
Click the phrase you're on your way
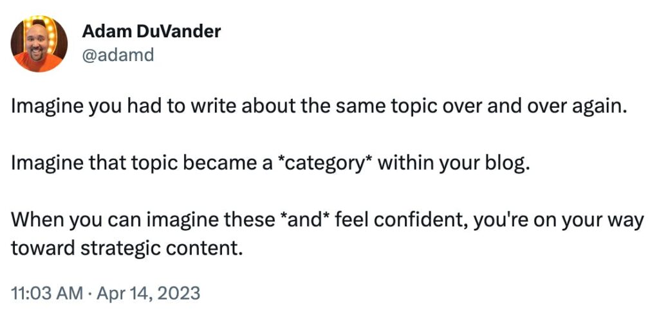click(x=559, y=219)
